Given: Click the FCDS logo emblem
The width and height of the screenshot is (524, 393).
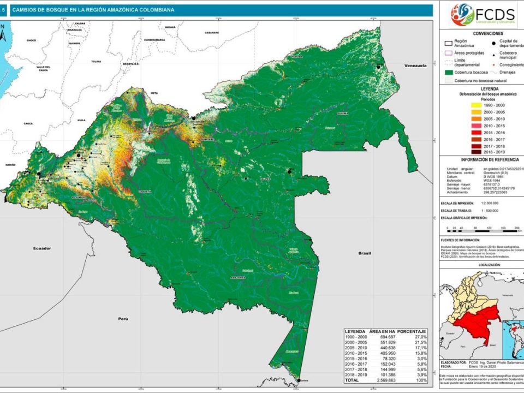Looking at the screenshot, I should [461, 15].
